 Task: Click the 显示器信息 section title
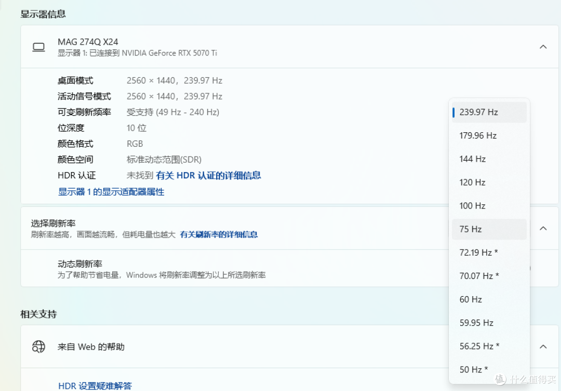click(x=43, y=14)
